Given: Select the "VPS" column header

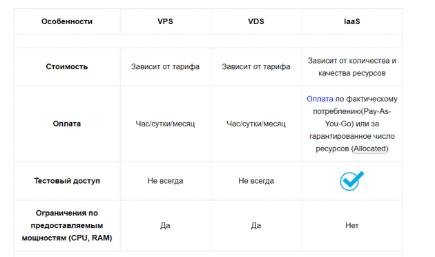Looking at the screenshot, I should point(165,21).
